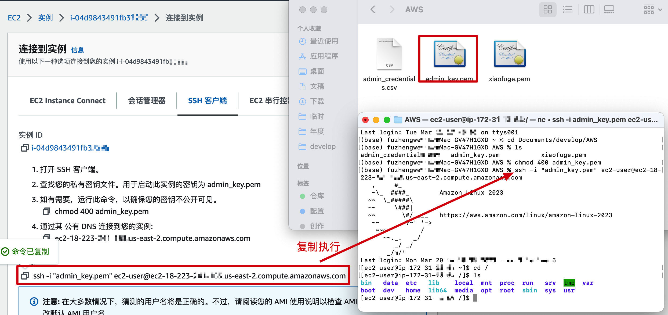
Task: Switch to the 会话管理器 tab
Action: pos(147,101)
